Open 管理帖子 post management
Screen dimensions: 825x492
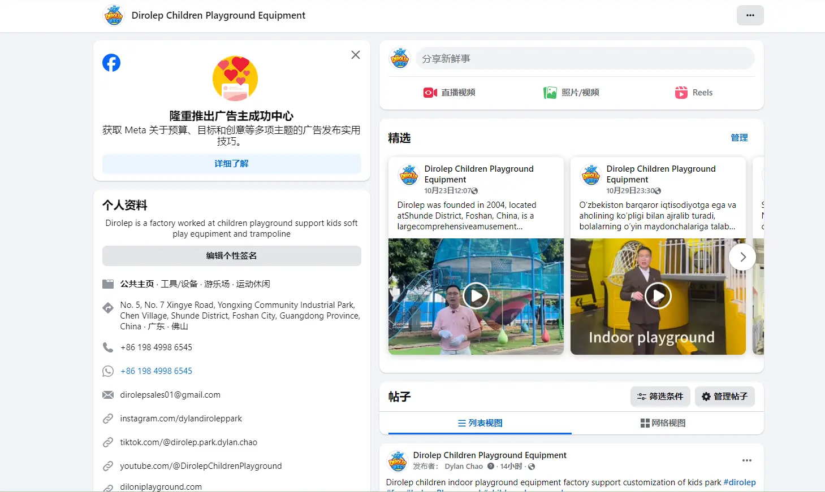[725, 397]
